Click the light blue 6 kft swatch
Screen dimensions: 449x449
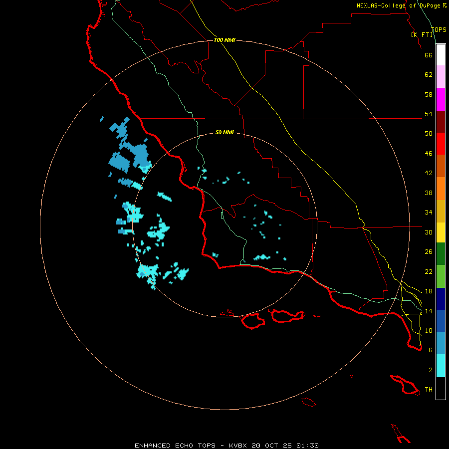[x=441, y=343]
